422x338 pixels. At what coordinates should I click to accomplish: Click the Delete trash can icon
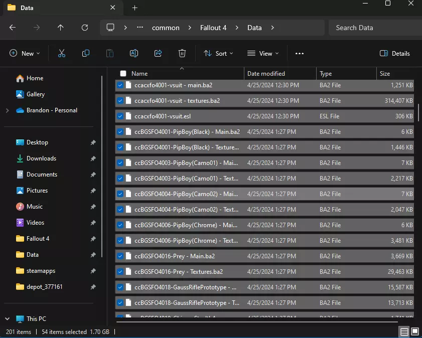pyautogui.click(x=182, y=53)
